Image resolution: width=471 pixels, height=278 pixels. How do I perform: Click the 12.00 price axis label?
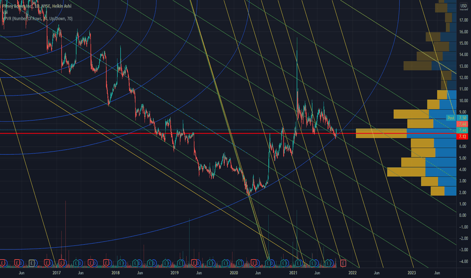(x=463, y=77)
